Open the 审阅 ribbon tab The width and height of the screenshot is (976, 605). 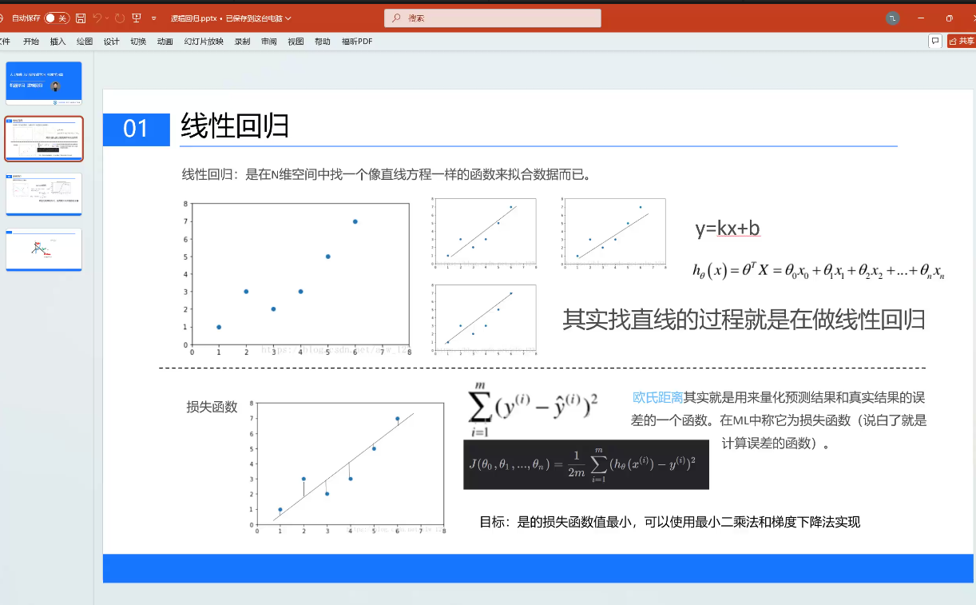pyautogui.click(x=269, y=42)
